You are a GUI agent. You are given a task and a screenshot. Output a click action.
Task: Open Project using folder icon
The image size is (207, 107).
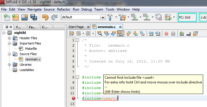tap(25, 17)
